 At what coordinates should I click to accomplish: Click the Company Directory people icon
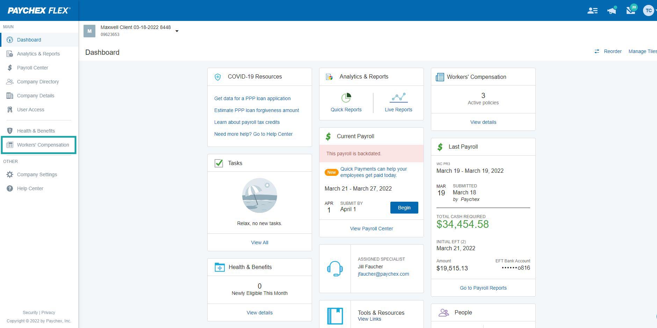tap(10, 82)
